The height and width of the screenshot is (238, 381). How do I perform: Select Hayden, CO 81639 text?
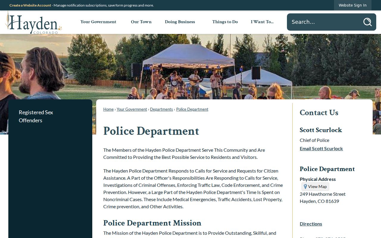point(319,201)
